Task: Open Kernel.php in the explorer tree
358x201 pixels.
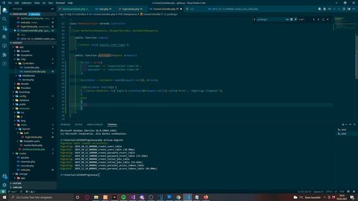Action: click(28, 80)
